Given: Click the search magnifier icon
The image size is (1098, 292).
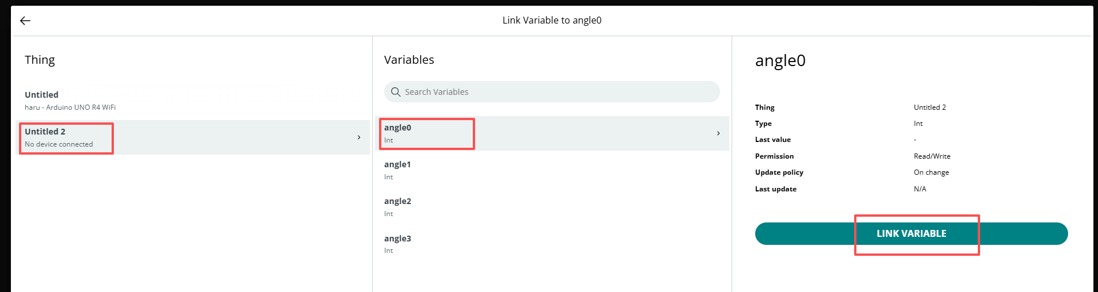Looking at the screenshot, I should pos(396,92).
